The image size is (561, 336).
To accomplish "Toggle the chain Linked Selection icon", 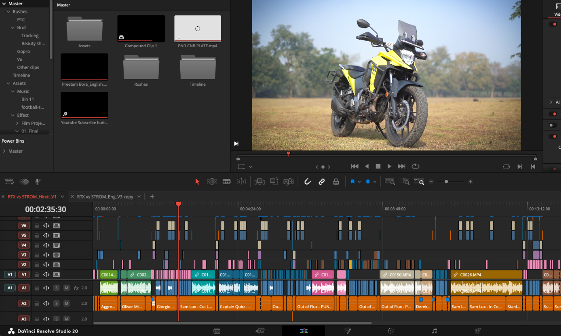I will point(322,182).
